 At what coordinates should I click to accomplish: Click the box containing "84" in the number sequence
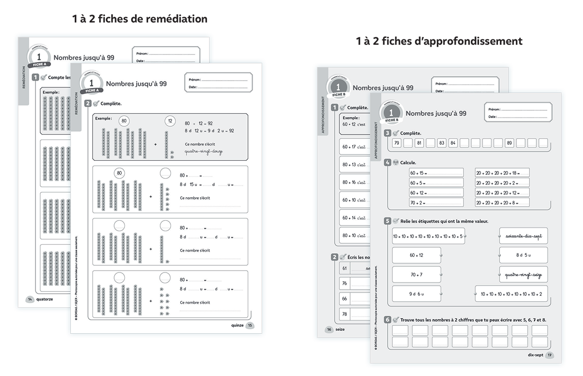pyautogui.click(x=453, y=143)
